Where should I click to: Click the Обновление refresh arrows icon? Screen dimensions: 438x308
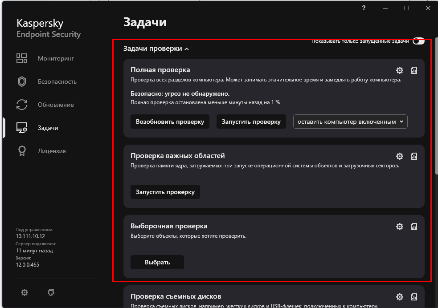click(22, 105)
